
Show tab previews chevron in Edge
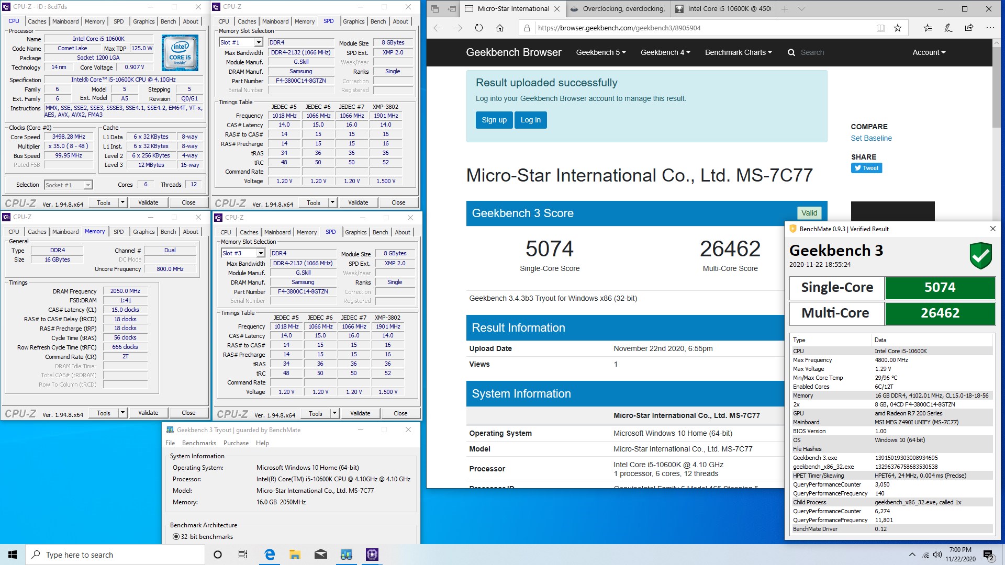tap(801, 9)
